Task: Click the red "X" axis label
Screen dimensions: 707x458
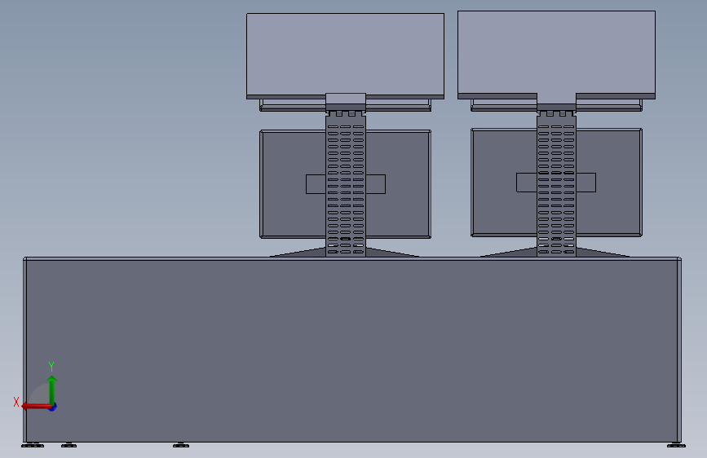Action: (x=16, y=402)
